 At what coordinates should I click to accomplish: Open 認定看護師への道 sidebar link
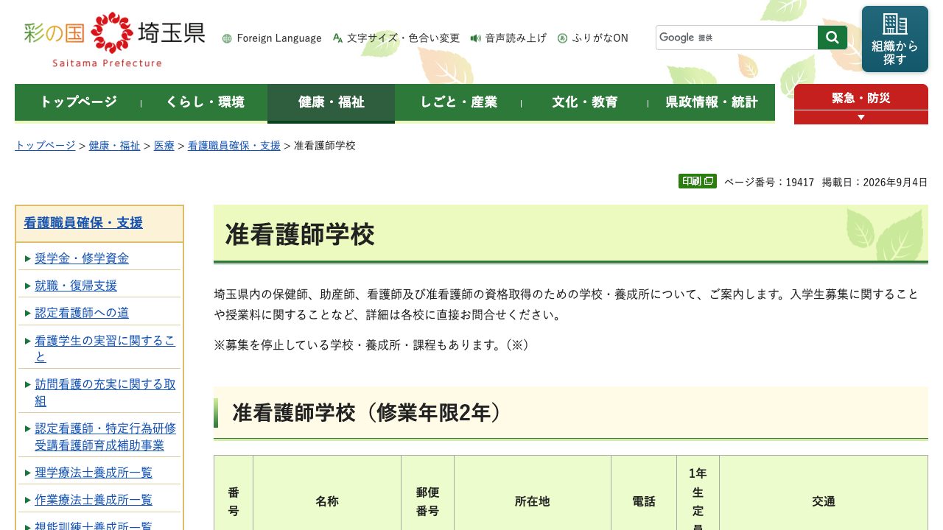[x=82, y=313]
